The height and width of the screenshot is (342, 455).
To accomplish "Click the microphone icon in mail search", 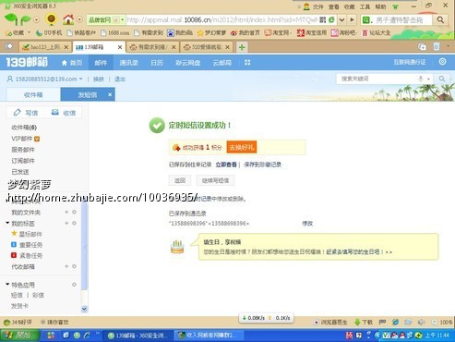I will [x=420, y=79].
